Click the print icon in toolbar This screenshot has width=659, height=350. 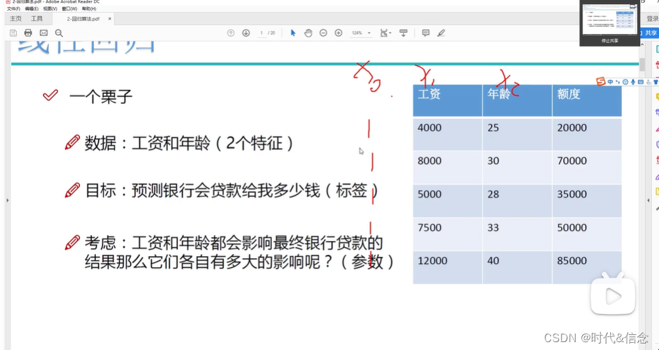click(x=28, y=33)
